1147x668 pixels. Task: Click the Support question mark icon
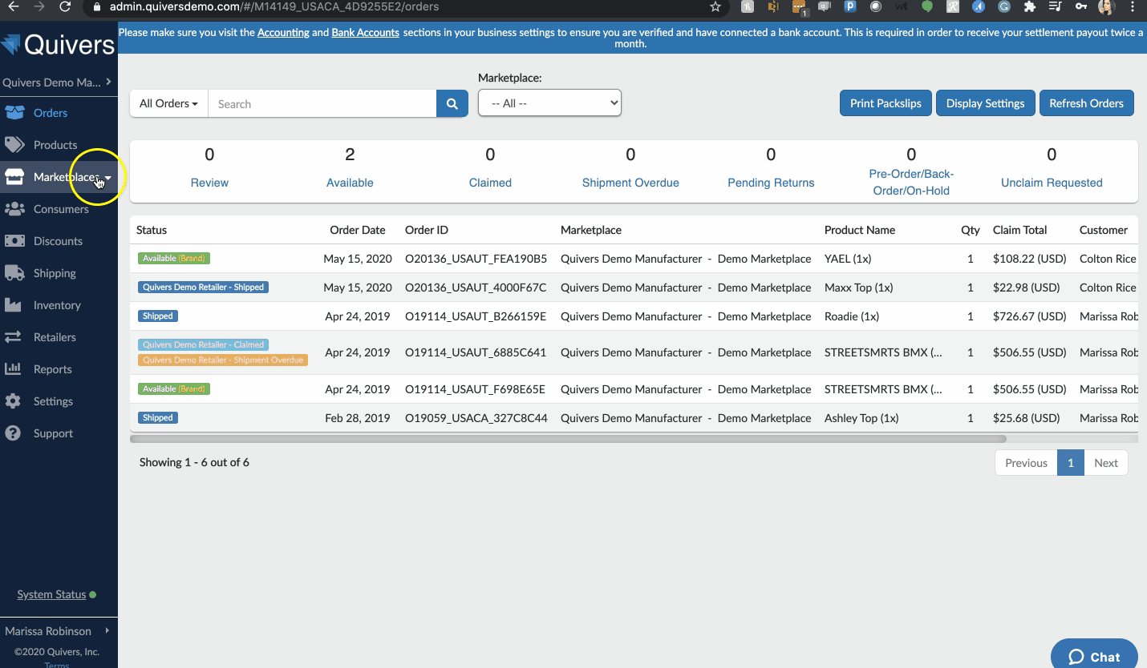point(14,433)
